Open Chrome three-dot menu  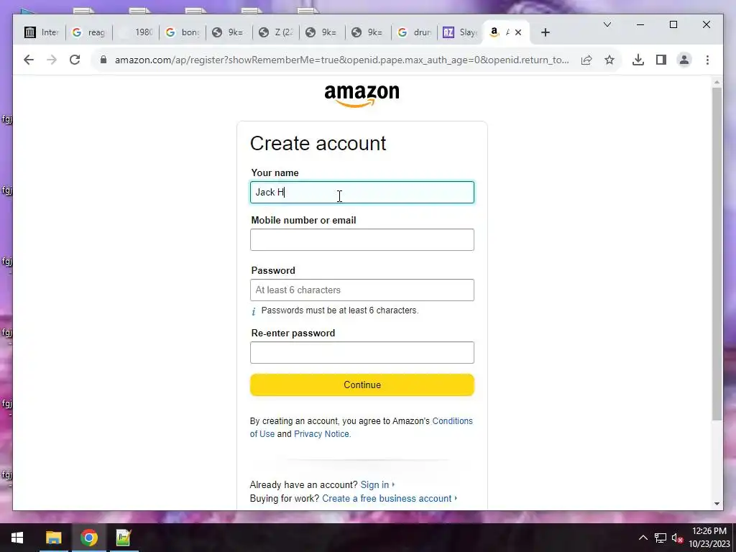(x=707, y=60)
